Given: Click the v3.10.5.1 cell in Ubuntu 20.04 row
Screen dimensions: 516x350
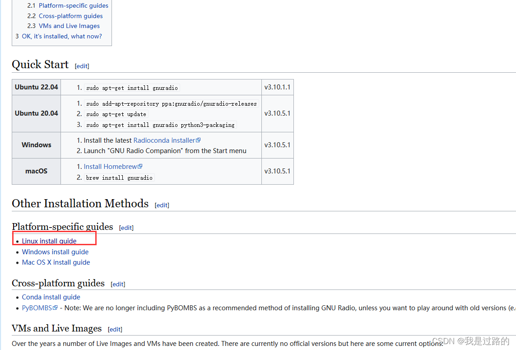Looking at the screenshot, I should pyautogui.click(x=278, y=114).
